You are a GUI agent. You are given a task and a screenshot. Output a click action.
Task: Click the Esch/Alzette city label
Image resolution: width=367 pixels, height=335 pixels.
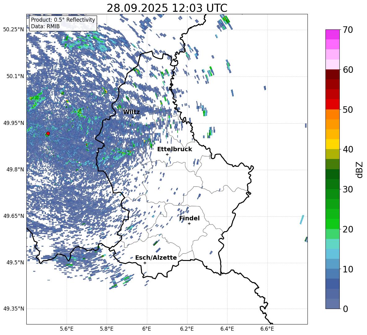coord(156,258)
